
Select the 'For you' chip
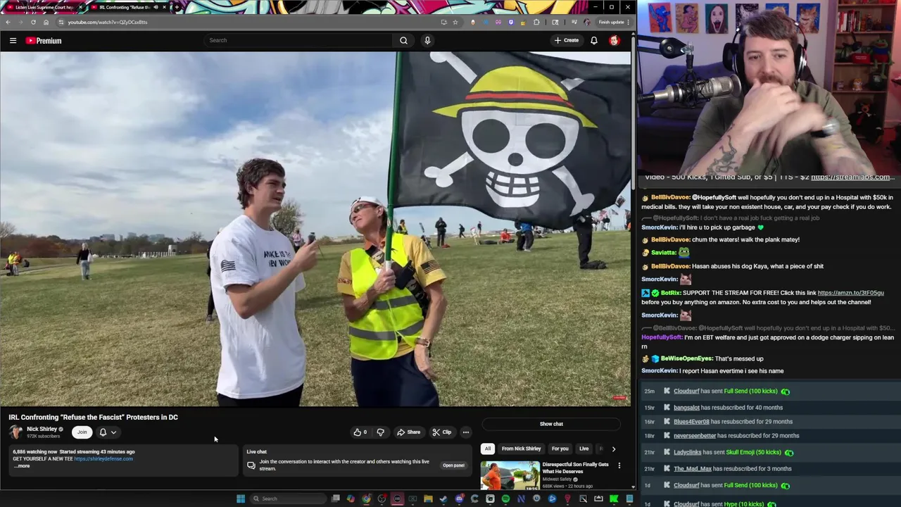560,449
